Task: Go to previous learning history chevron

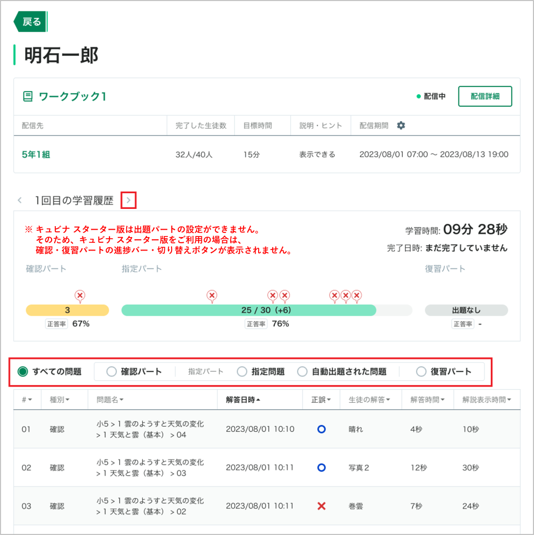Action: coord(20,200)
